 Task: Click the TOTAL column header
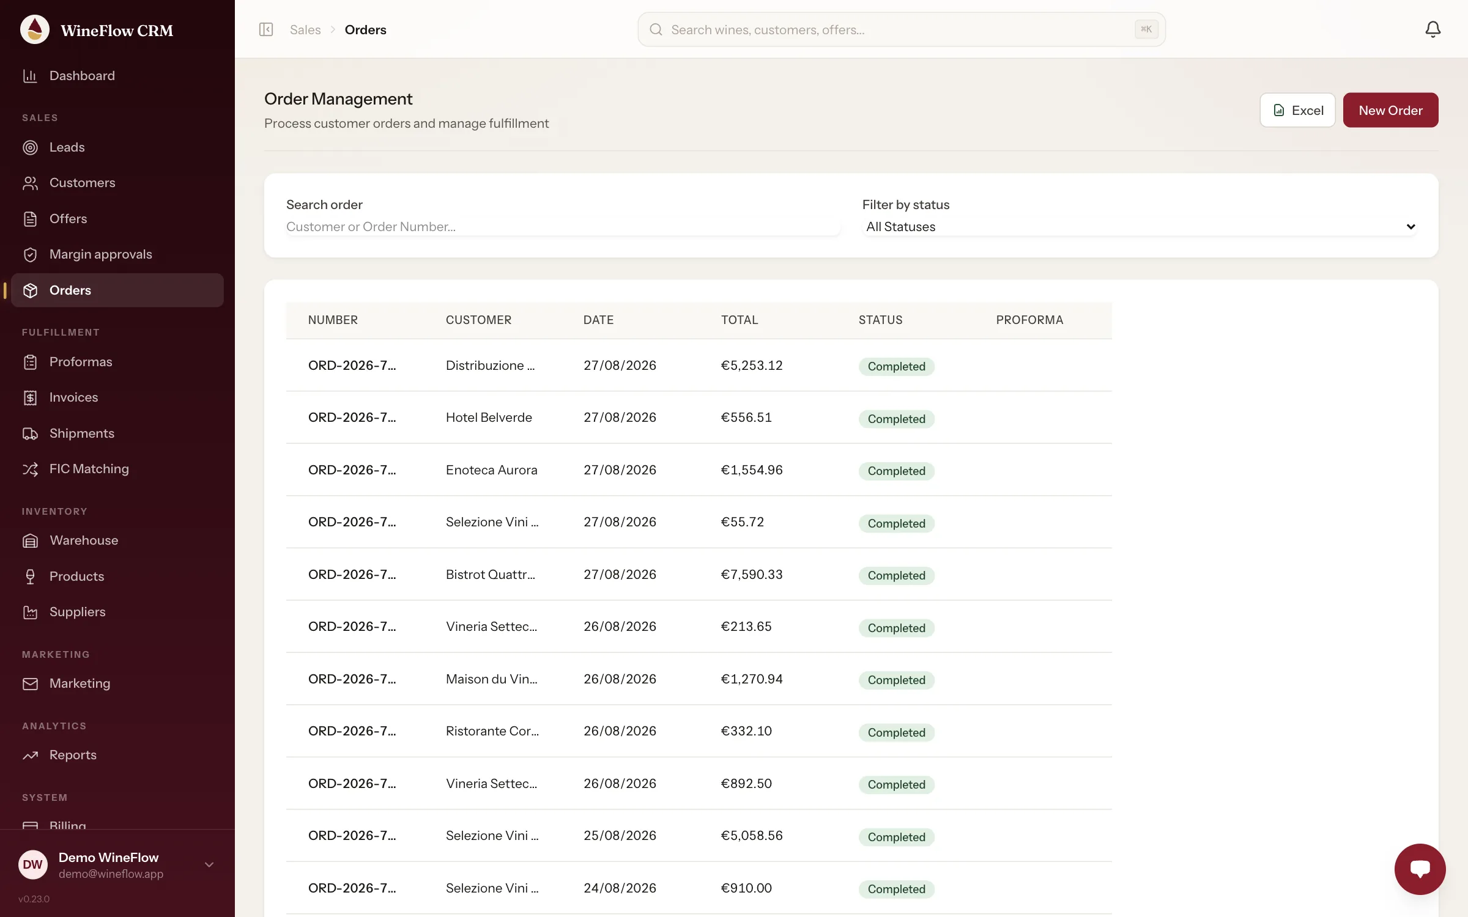pos(740,320)
